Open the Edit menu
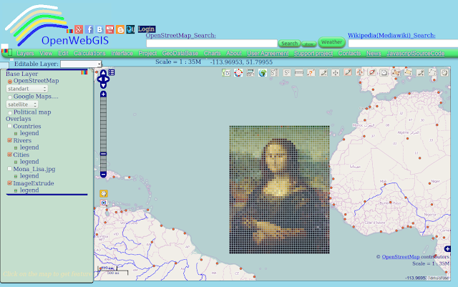Image resolution: width=458 pixels, height=287 pixels. 63,53
